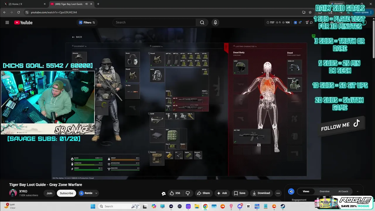The image size is (375, 211).
Task: Click the XYKO channel avatar
Action: click(x=13, y=193)
